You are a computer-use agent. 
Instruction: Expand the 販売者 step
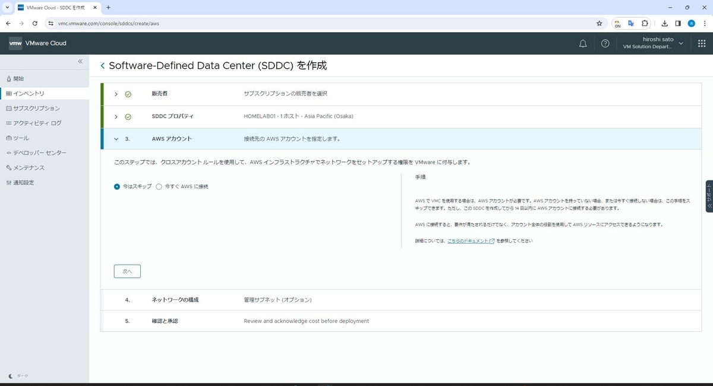click(116, 94)
